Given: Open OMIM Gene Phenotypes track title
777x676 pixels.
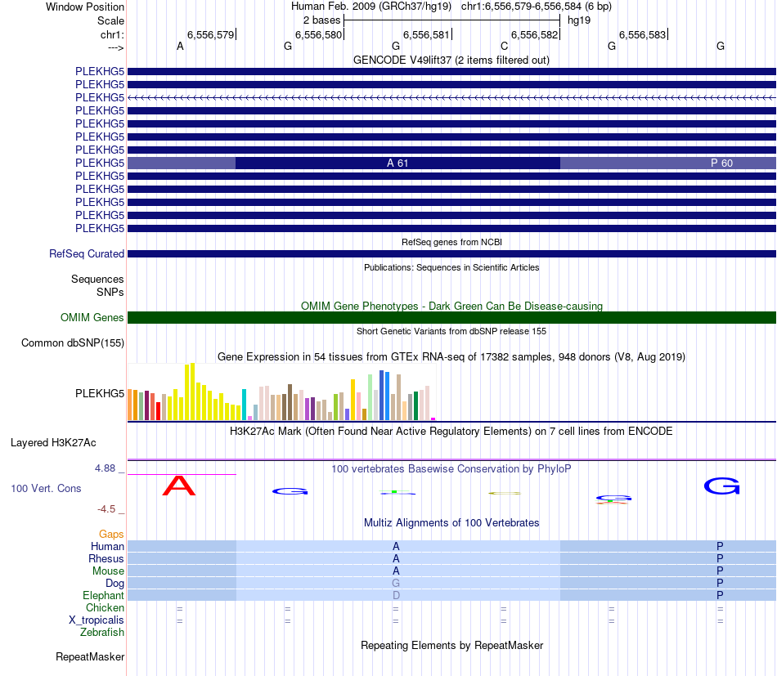Looking at the screenshot, I should (x=451, y=306).
